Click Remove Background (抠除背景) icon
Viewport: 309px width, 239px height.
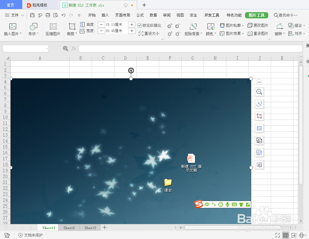(193, 26)
